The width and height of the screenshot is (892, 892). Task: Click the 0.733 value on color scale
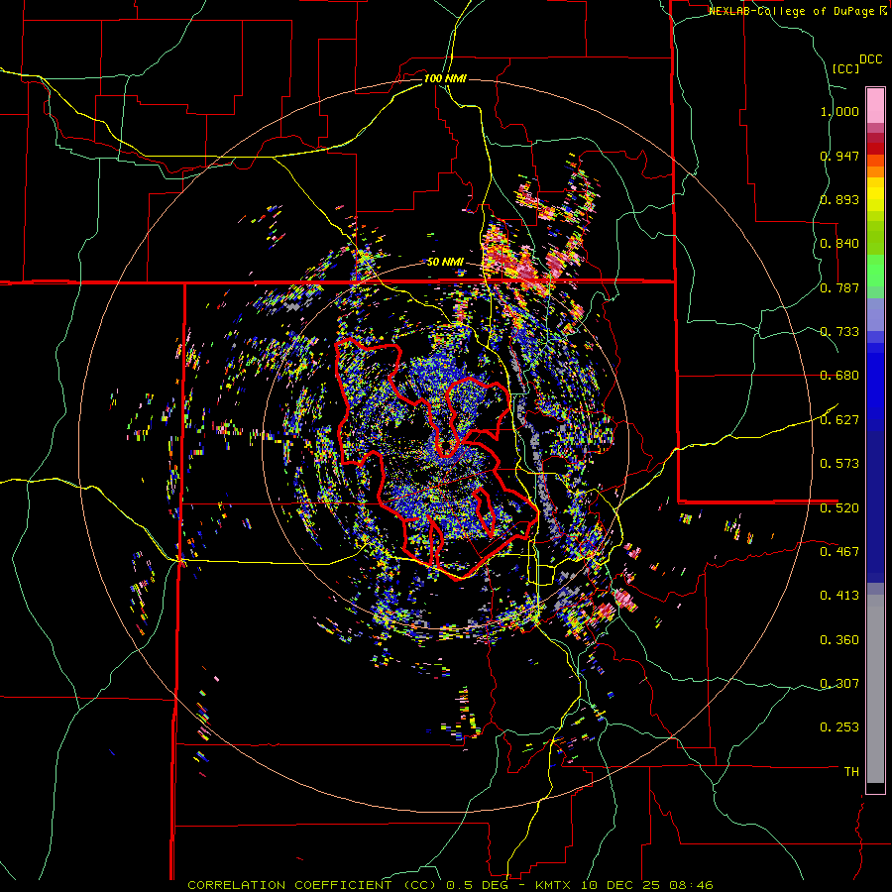[839, 332]
